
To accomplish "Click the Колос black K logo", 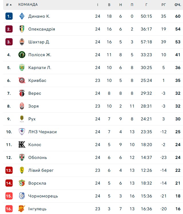I will 22,145.
